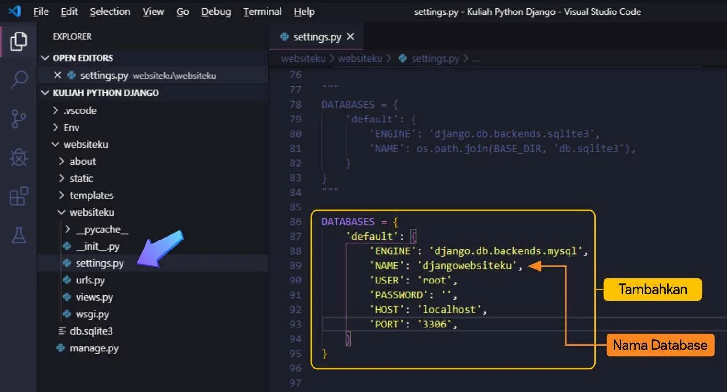Click line number 93 in gutter
727x392 pixels.
pos(295,324)
